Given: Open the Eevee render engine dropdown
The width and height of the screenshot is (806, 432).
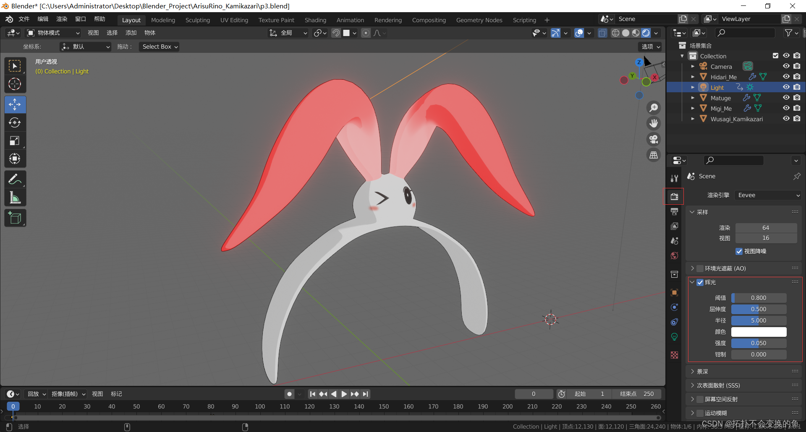Looking at the screenshot, I should (x=768, y=195).
